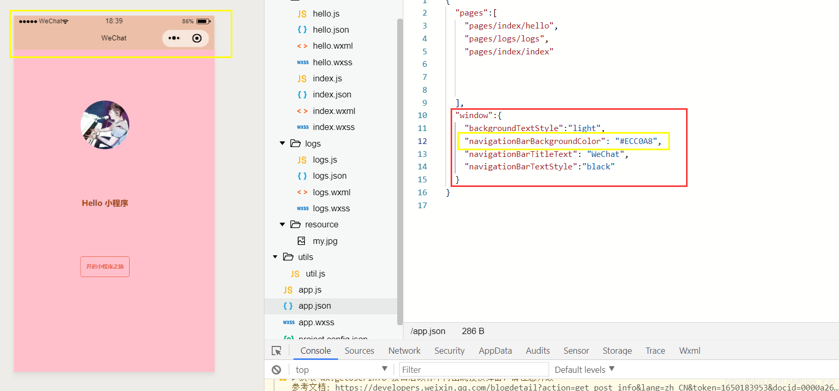Click the /app.json path in status bar
This screenshot has height=391, width=839.
(x=428, y=331)
